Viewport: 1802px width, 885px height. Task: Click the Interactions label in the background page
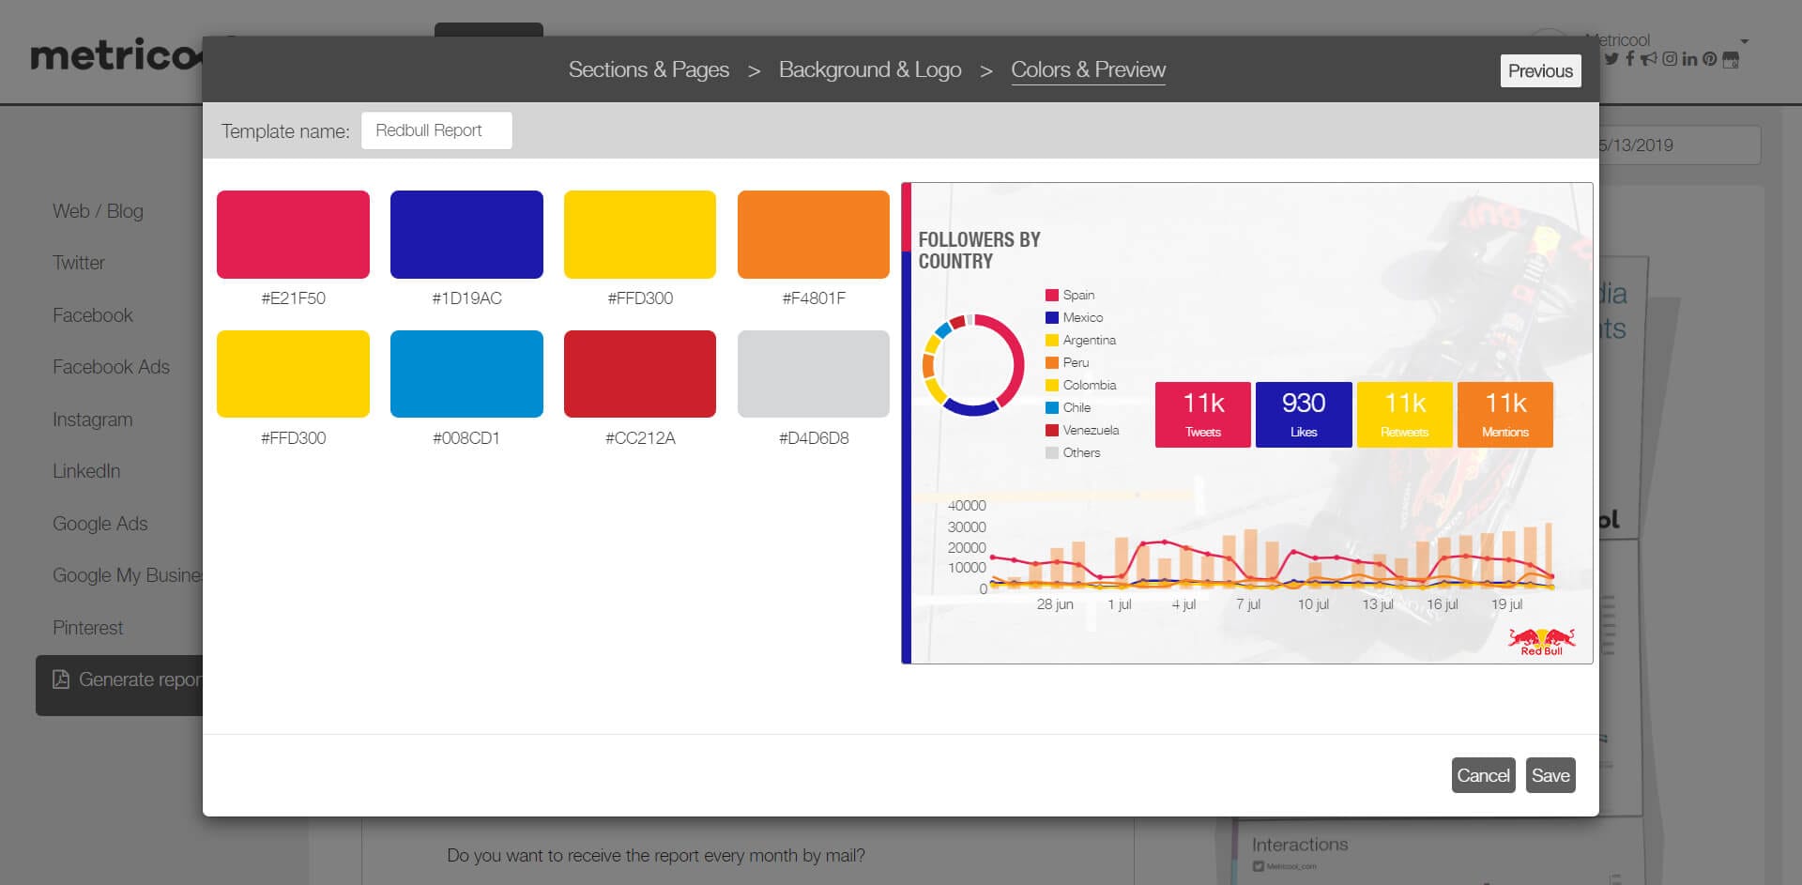click(x=1300, y=845)
